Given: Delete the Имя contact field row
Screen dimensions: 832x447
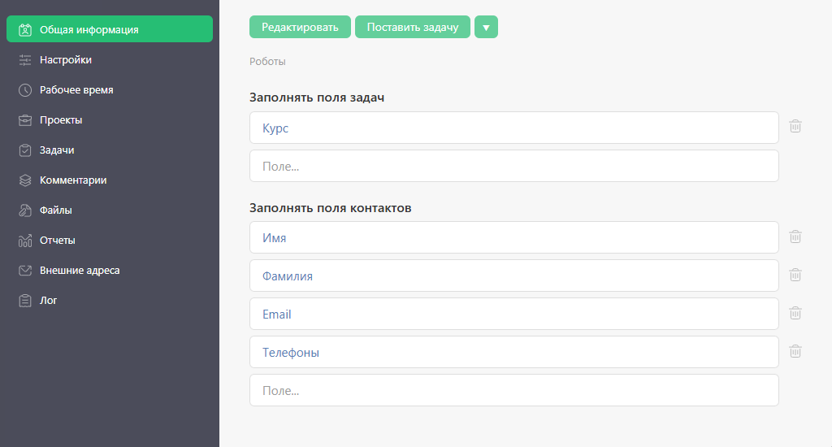Looking at the screenshot, I should pos(795,237).
